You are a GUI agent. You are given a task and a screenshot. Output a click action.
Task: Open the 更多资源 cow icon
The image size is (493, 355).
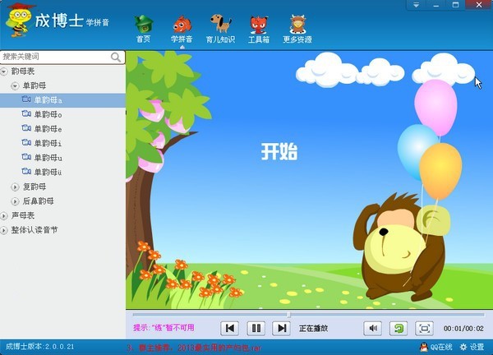pos(297,24)
